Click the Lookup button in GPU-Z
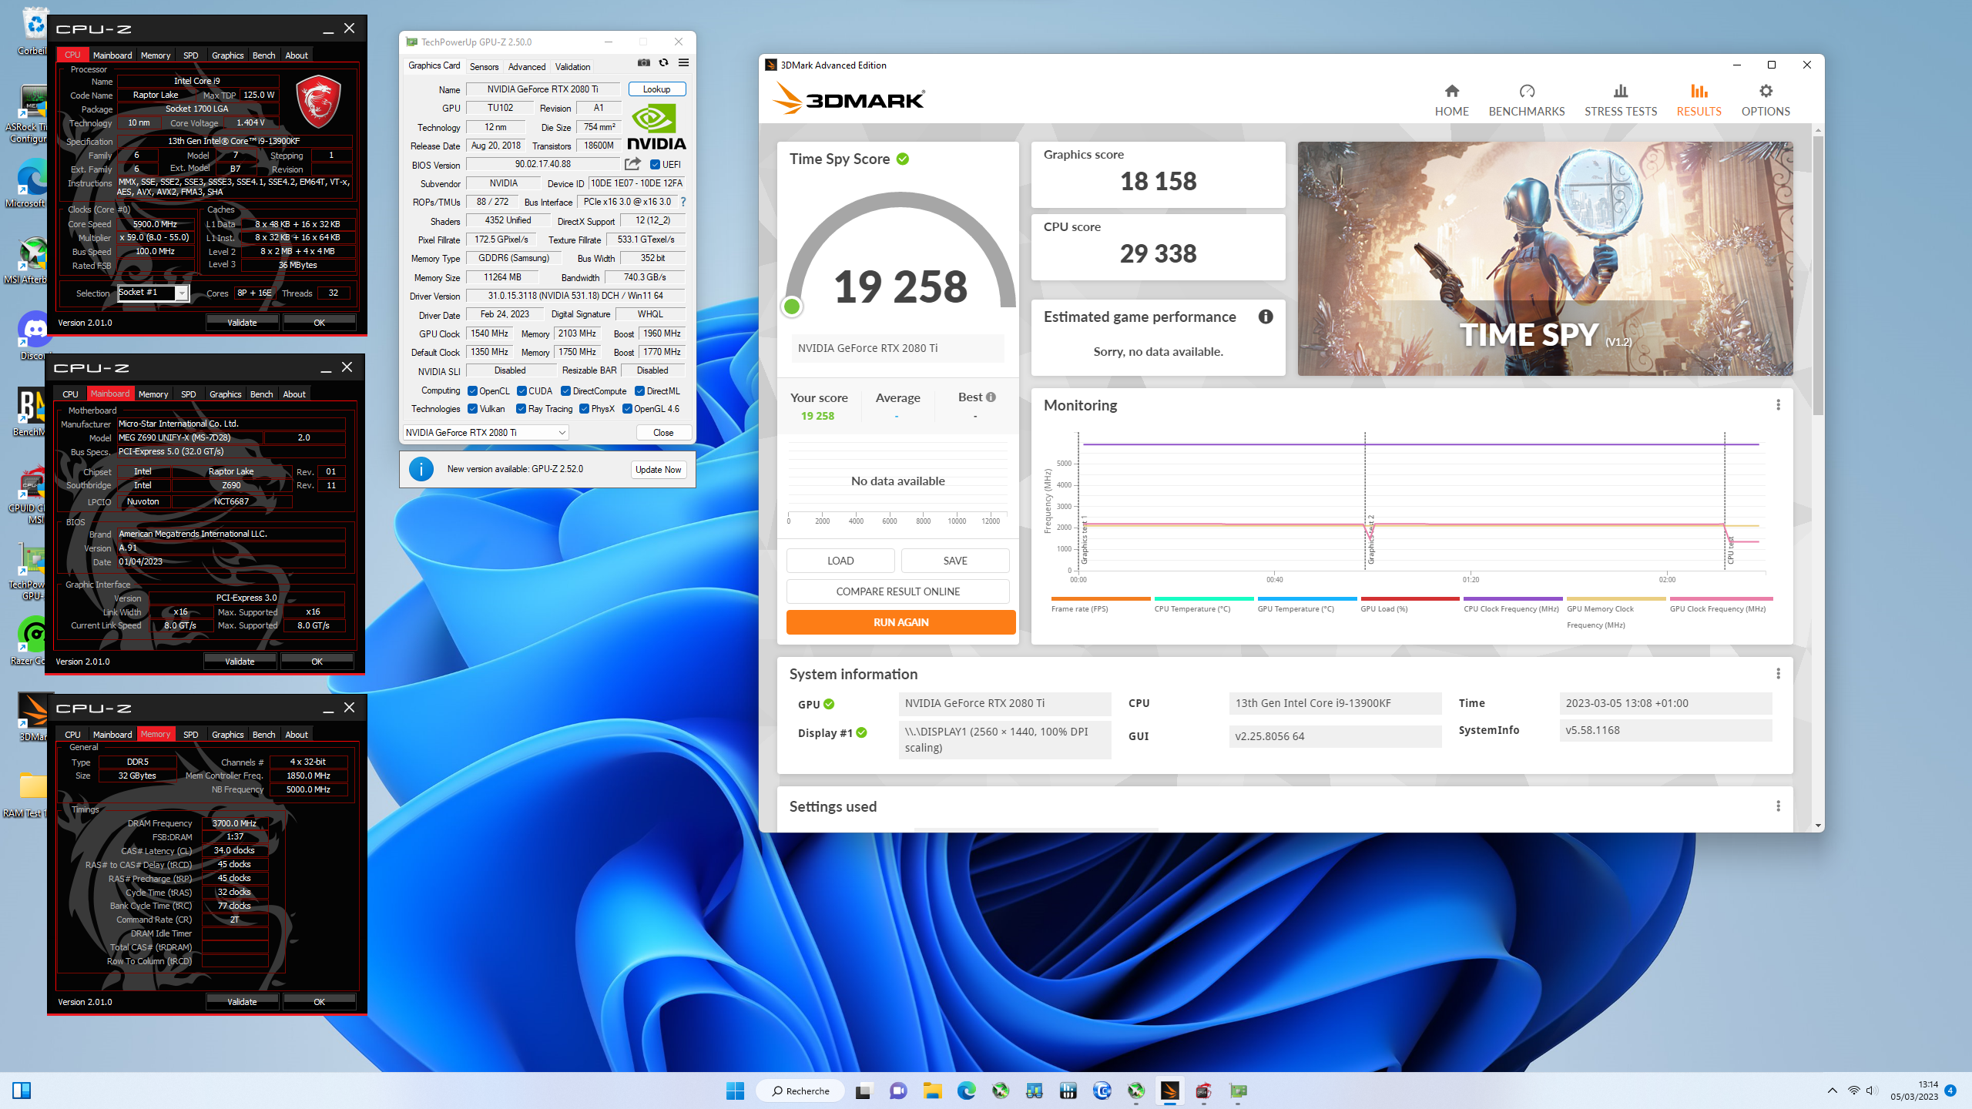The width and height of the screenshot is (1972, 1109). (x=657, y=89)
